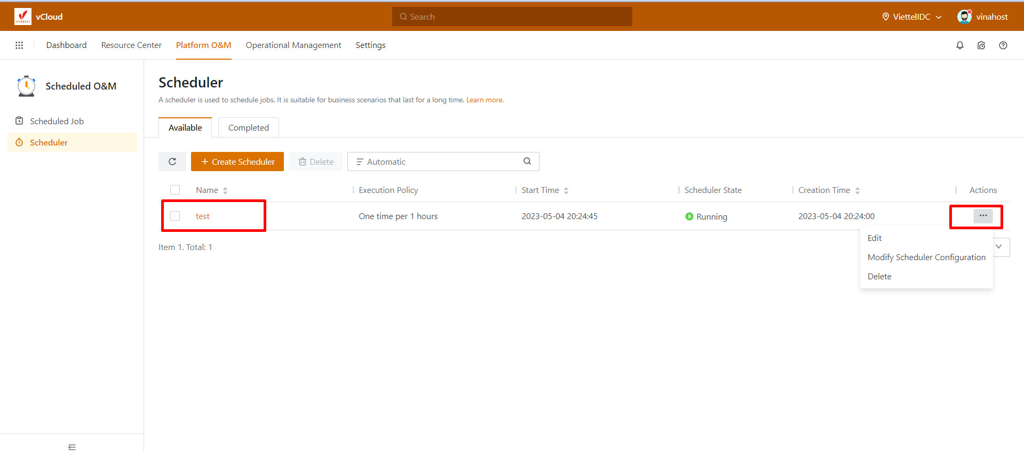Screen dimensions: 1024x451
Task: Click the notification bell icon
Action: 959,45
